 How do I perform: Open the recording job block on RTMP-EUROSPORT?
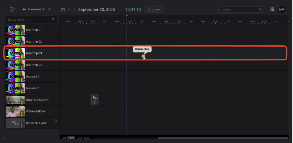pos(95,100)
